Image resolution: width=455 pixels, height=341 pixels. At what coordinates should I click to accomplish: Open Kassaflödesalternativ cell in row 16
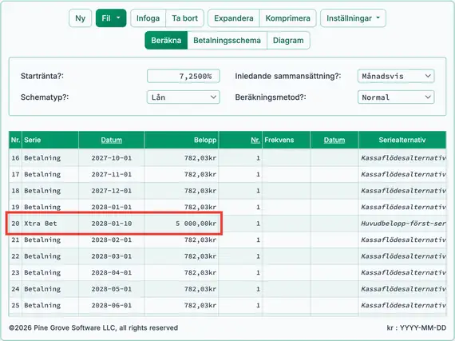402,158
